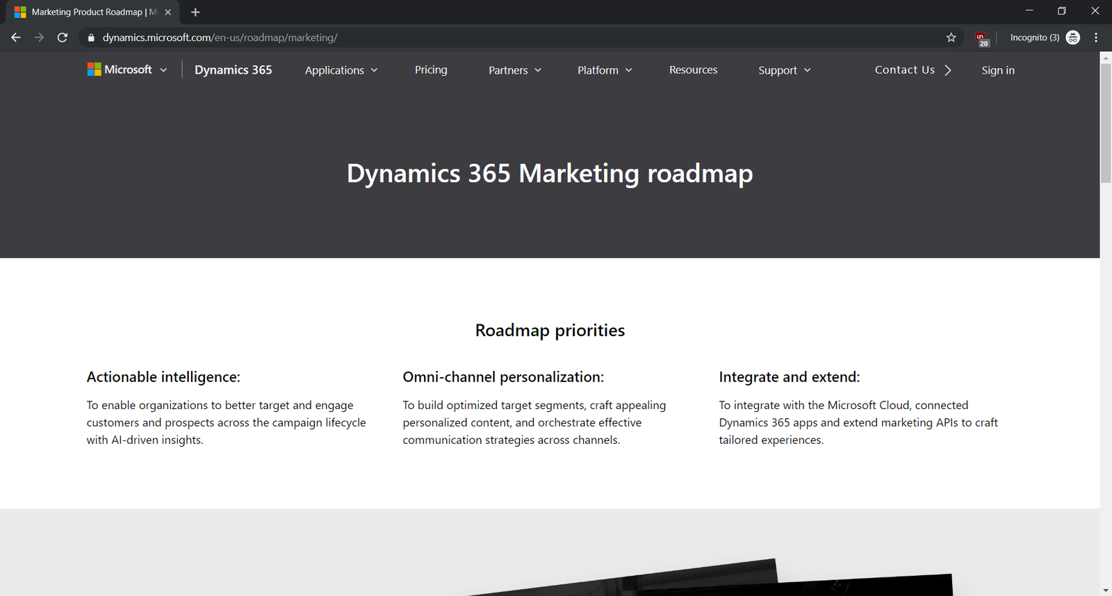This screenshot has width=1112, height=596.
Task: Expand the Applications dropdown menu
Action: (x=341, y=70)
